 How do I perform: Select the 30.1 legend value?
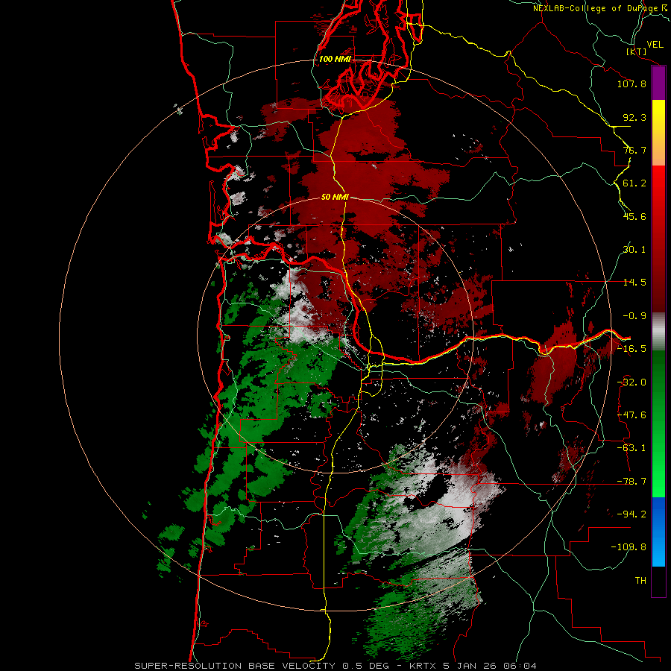pyautogui.click(x=634, y=250)
